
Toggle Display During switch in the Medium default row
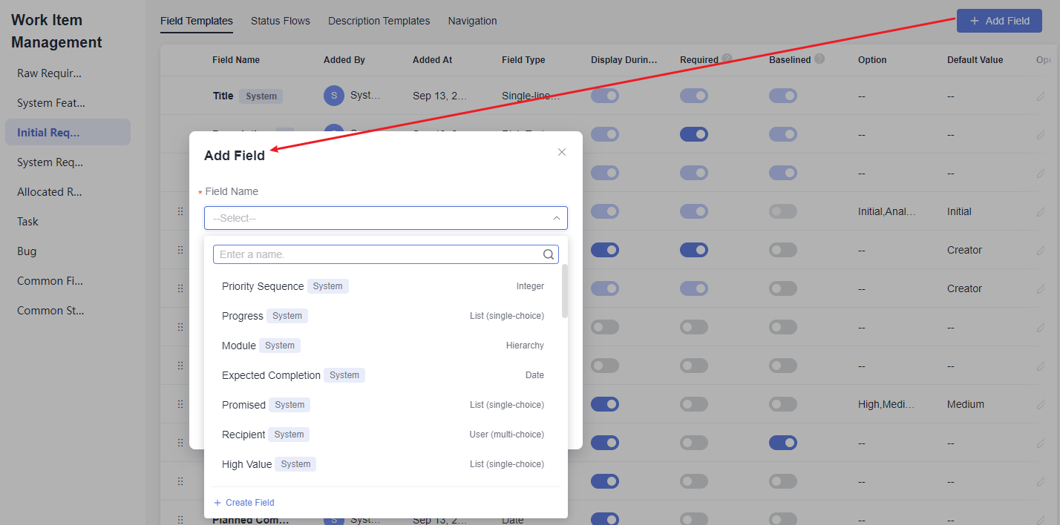point(604,404)
